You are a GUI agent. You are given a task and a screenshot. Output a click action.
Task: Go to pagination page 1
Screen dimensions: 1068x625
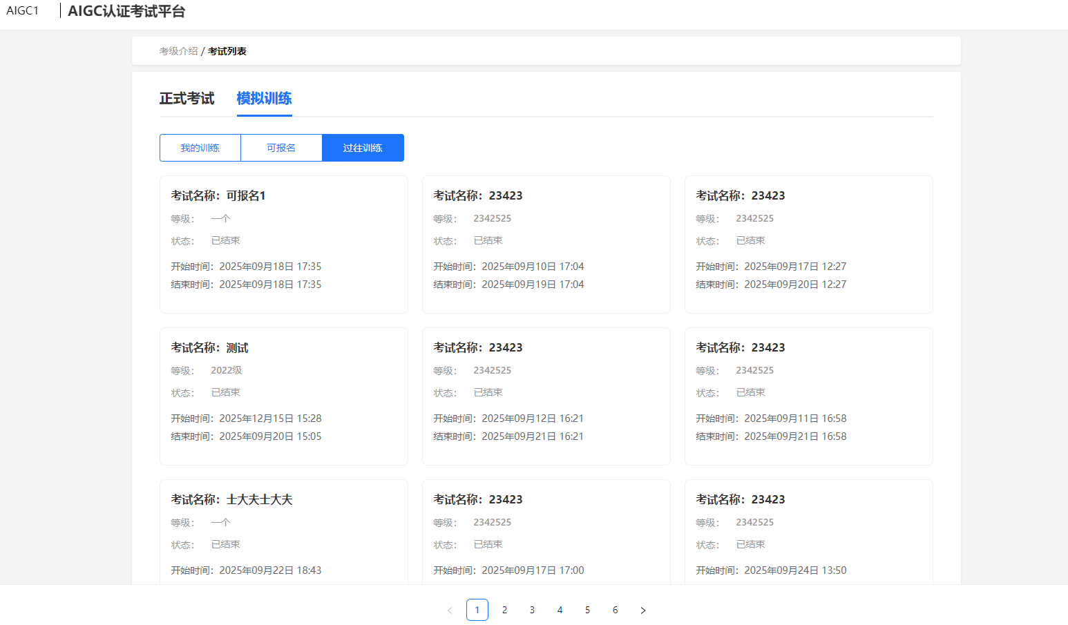[477, 610]
